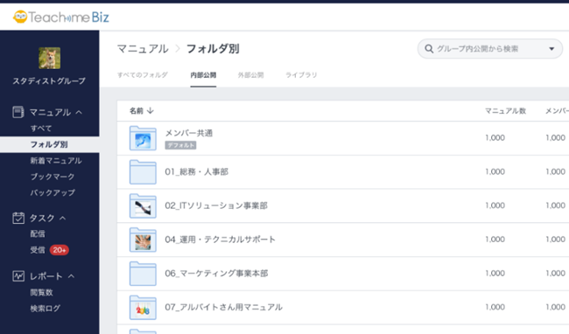The width and height of the screenshot is (569, 334).
Task: Click the Teachme Biz owl logo
Action: [x=20, y=17]
